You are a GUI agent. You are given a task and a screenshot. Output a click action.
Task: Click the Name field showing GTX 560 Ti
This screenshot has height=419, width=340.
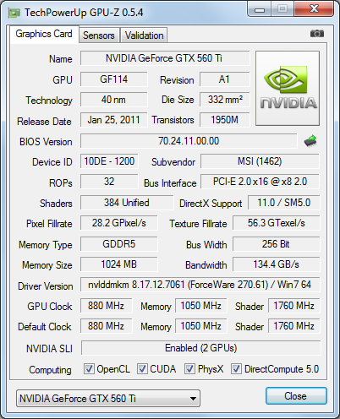pyautogui.click(x=165, y=58)
